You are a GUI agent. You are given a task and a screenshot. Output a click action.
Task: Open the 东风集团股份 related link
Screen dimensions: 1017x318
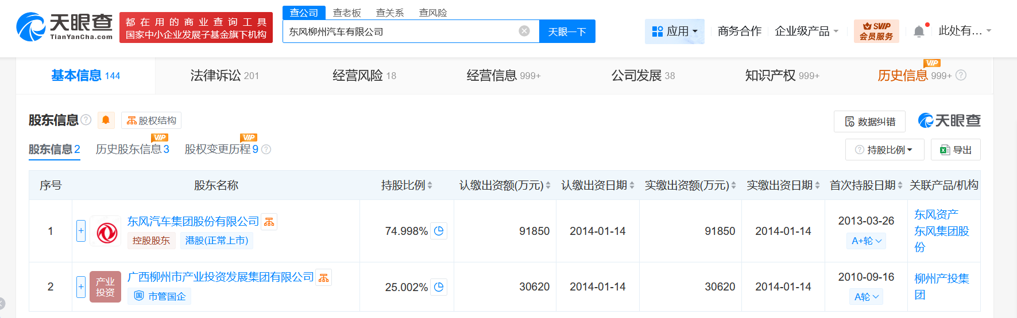(x=942, y=239)
